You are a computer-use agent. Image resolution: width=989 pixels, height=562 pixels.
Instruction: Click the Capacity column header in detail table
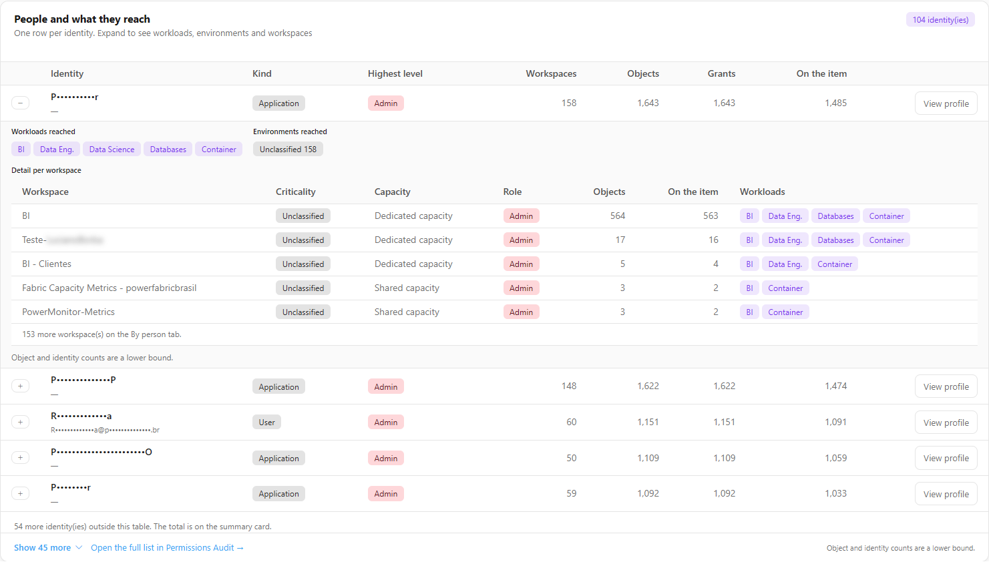[x=393, y=192]
